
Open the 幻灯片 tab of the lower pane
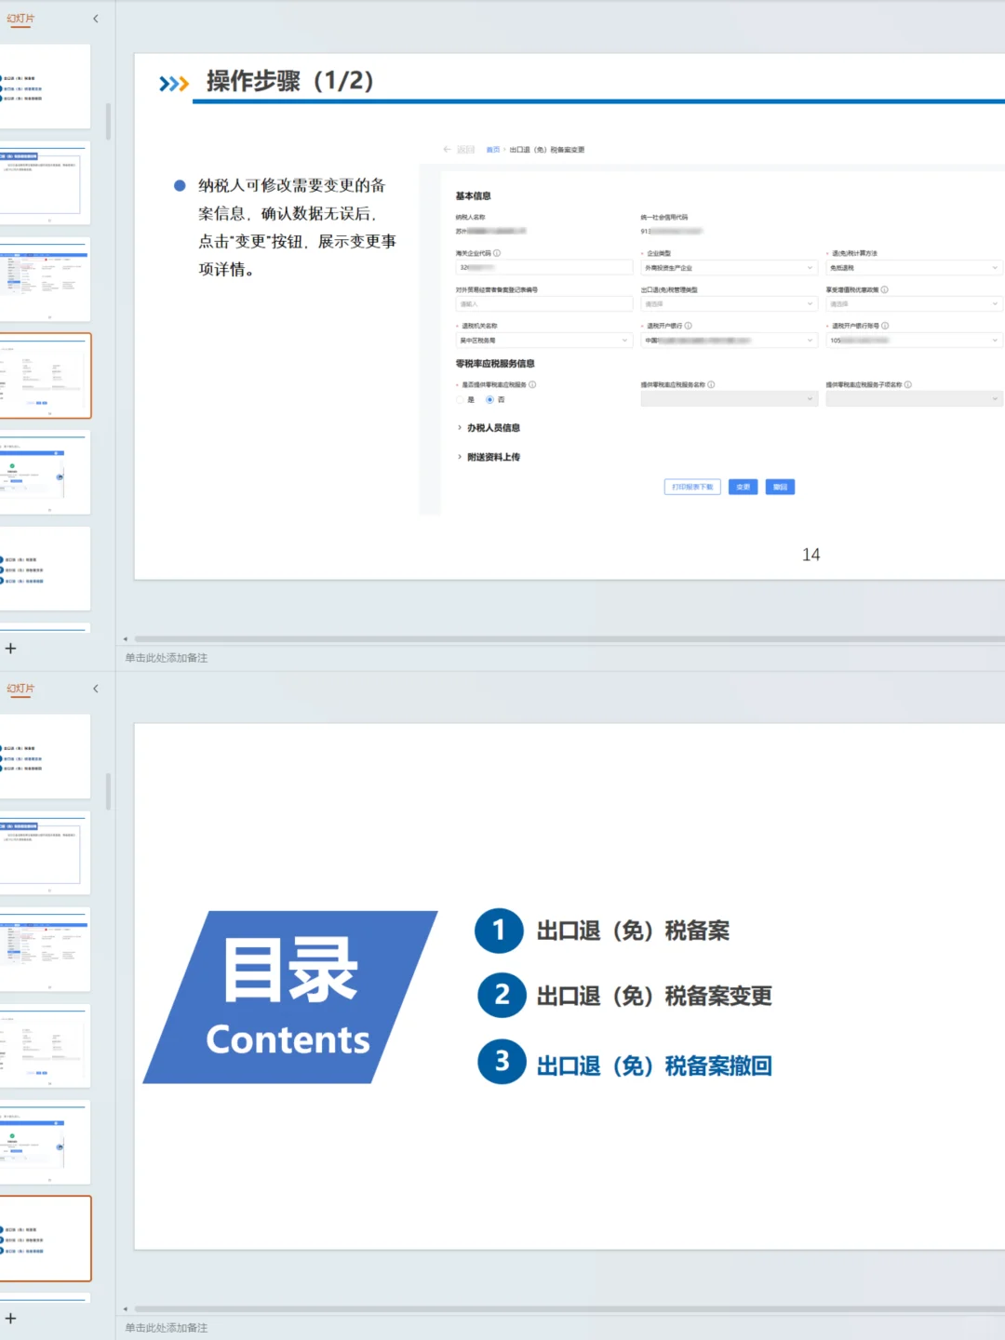19,688
